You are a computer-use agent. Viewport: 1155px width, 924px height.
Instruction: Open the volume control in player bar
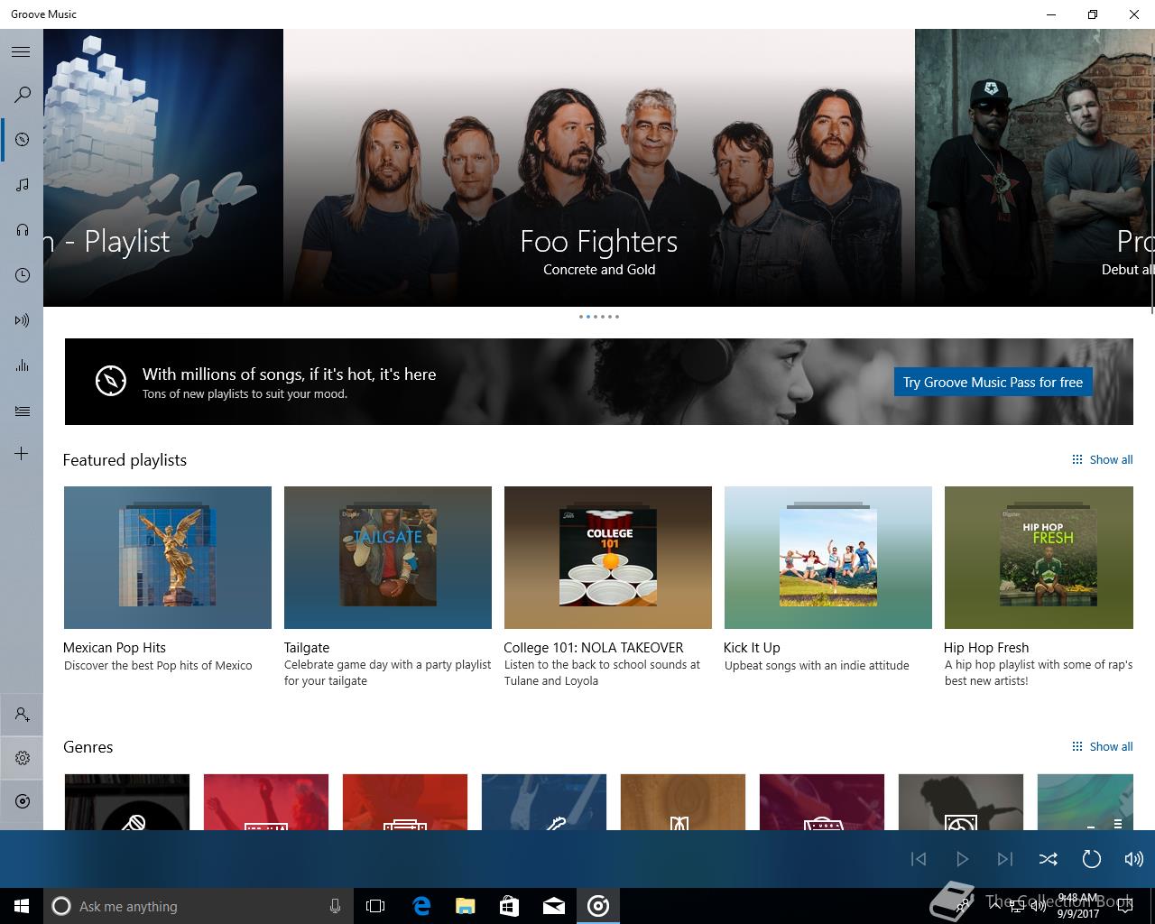[x=1133, y=859]
